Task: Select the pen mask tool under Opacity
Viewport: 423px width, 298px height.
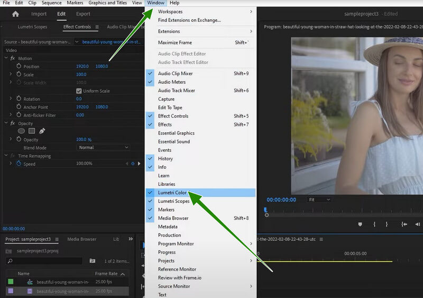Action: tap(42, 131)
